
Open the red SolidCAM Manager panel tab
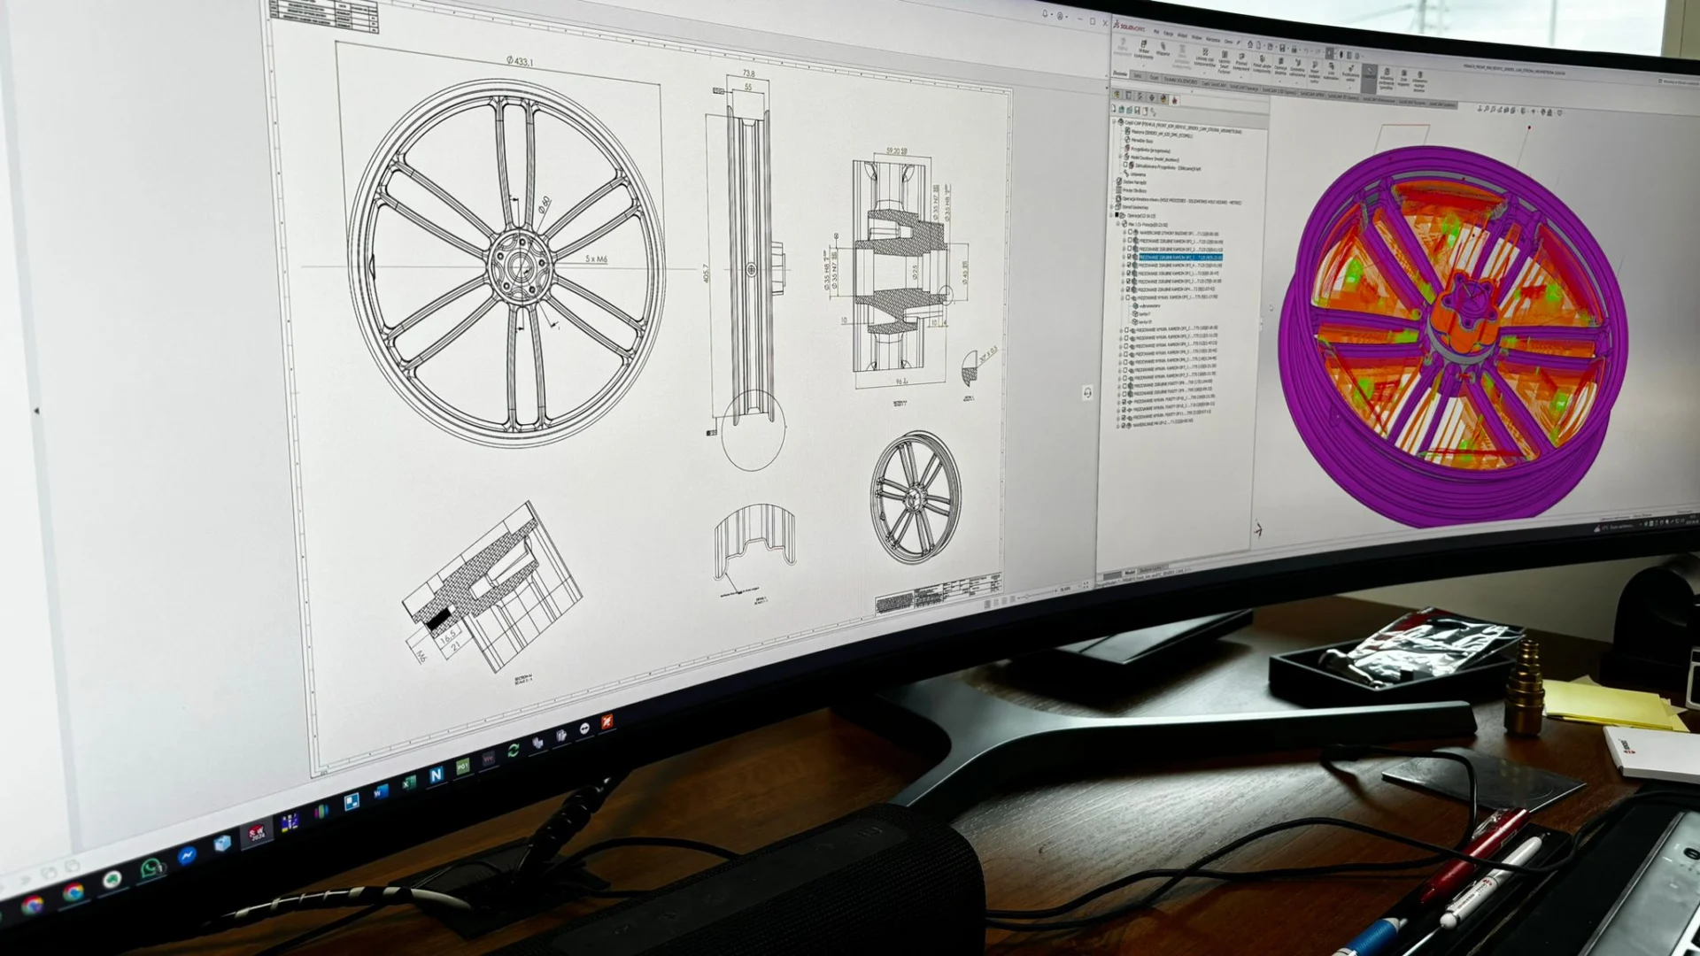(1174, 100)
